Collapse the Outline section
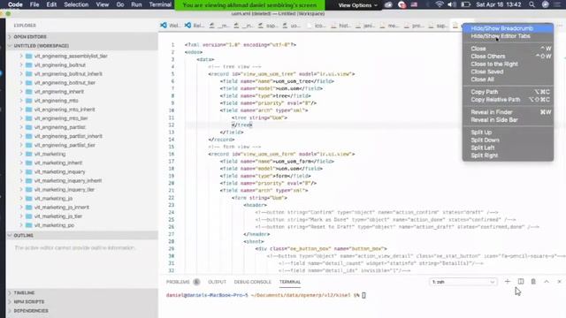Viewport: 566px width, 318px height. 82,236
